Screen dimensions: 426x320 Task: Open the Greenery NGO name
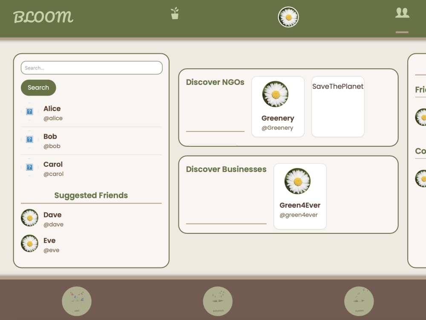(x=278, y=118)
